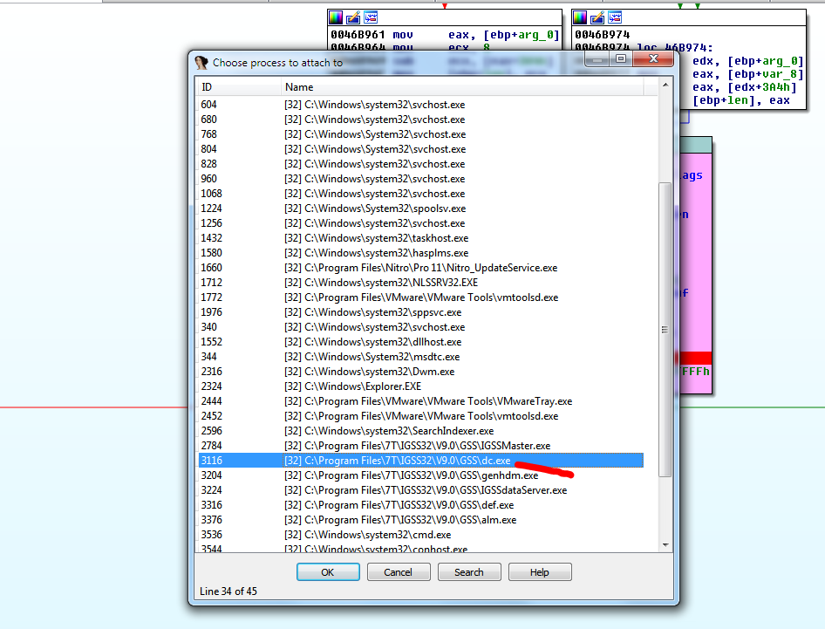Viewport: 825px width, 629px height.
Task: Click the color palette icon on node 0046B974
Action: pos(580,17)
